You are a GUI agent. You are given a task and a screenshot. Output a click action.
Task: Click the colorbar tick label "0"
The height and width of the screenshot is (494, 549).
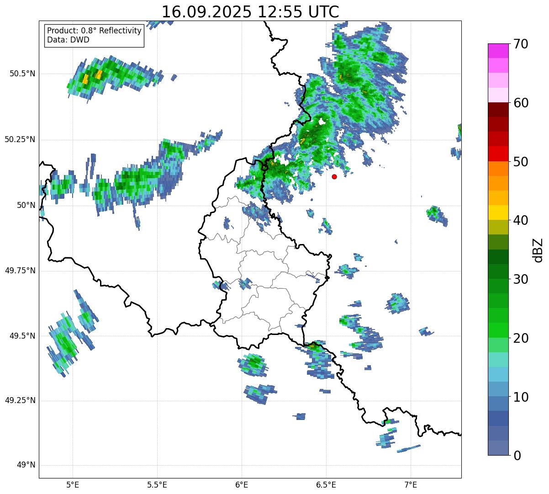(x=517, y=456)
